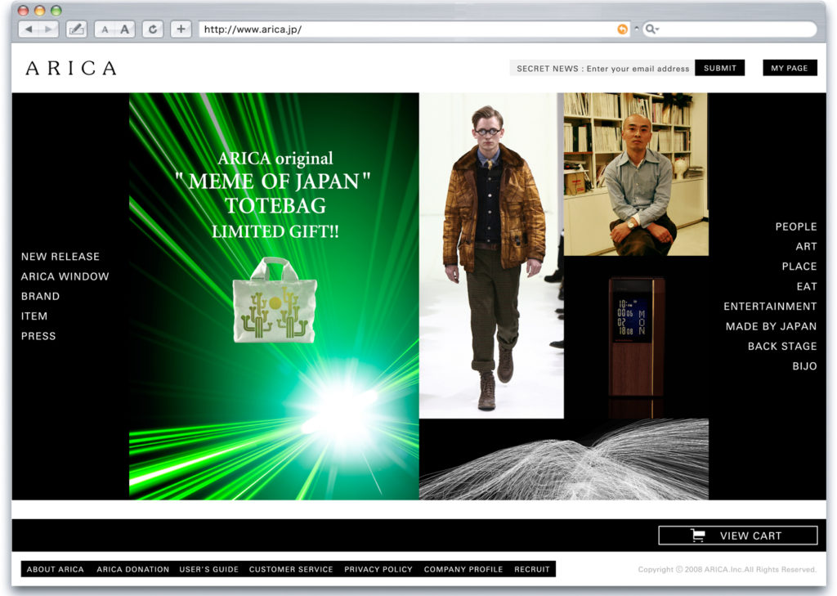Select PRESS in left menu
The image size is (837, 596).
coord(38,336)
